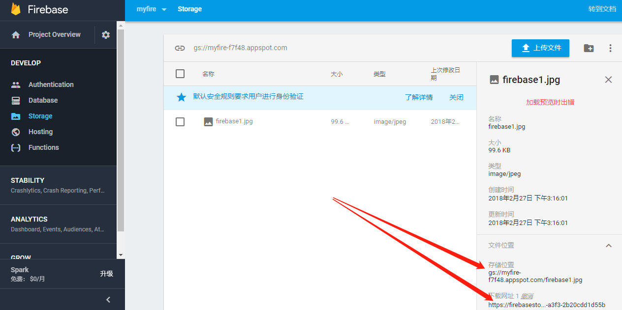Click the sidebar scrollbar down arrow

[121, 255]
